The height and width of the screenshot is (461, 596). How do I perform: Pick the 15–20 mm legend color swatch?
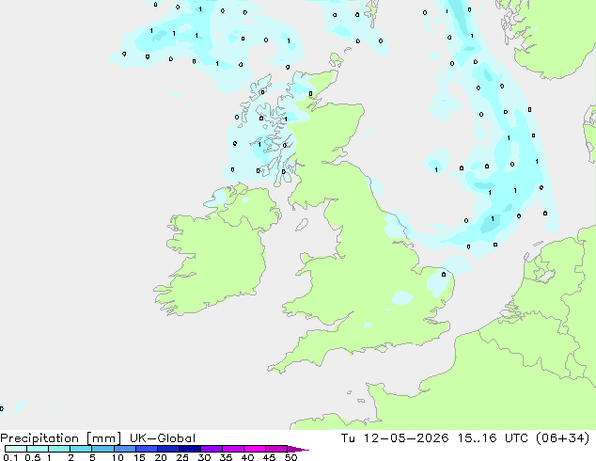click(x=147, y=449)
